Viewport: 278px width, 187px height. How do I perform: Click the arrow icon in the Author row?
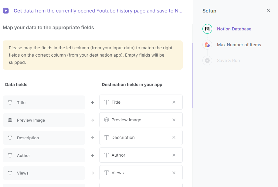[92, 155]
